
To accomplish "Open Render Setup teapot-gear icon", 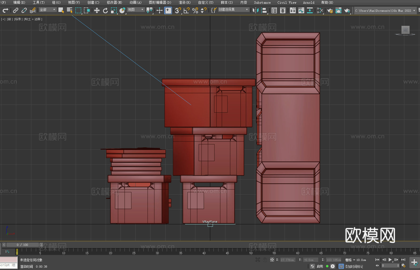I will (330, 10).
